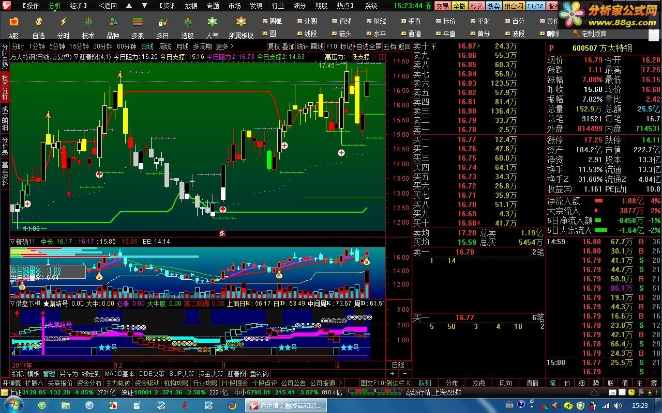This screenshot has height=413, width=662.
Task: Select the 通道 channel drawing tool
Action: pos(410,34)
